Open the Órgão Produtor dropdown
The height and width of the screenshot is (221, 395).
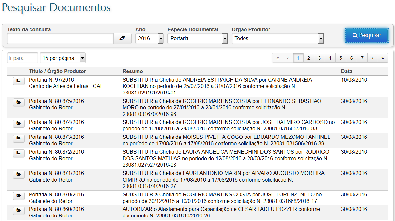[321, 39]
